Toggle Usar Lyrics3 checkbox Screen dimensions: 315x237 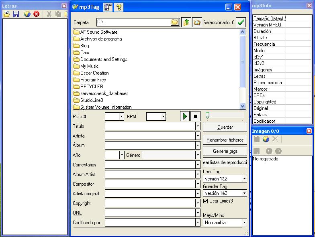pos(205,201)
